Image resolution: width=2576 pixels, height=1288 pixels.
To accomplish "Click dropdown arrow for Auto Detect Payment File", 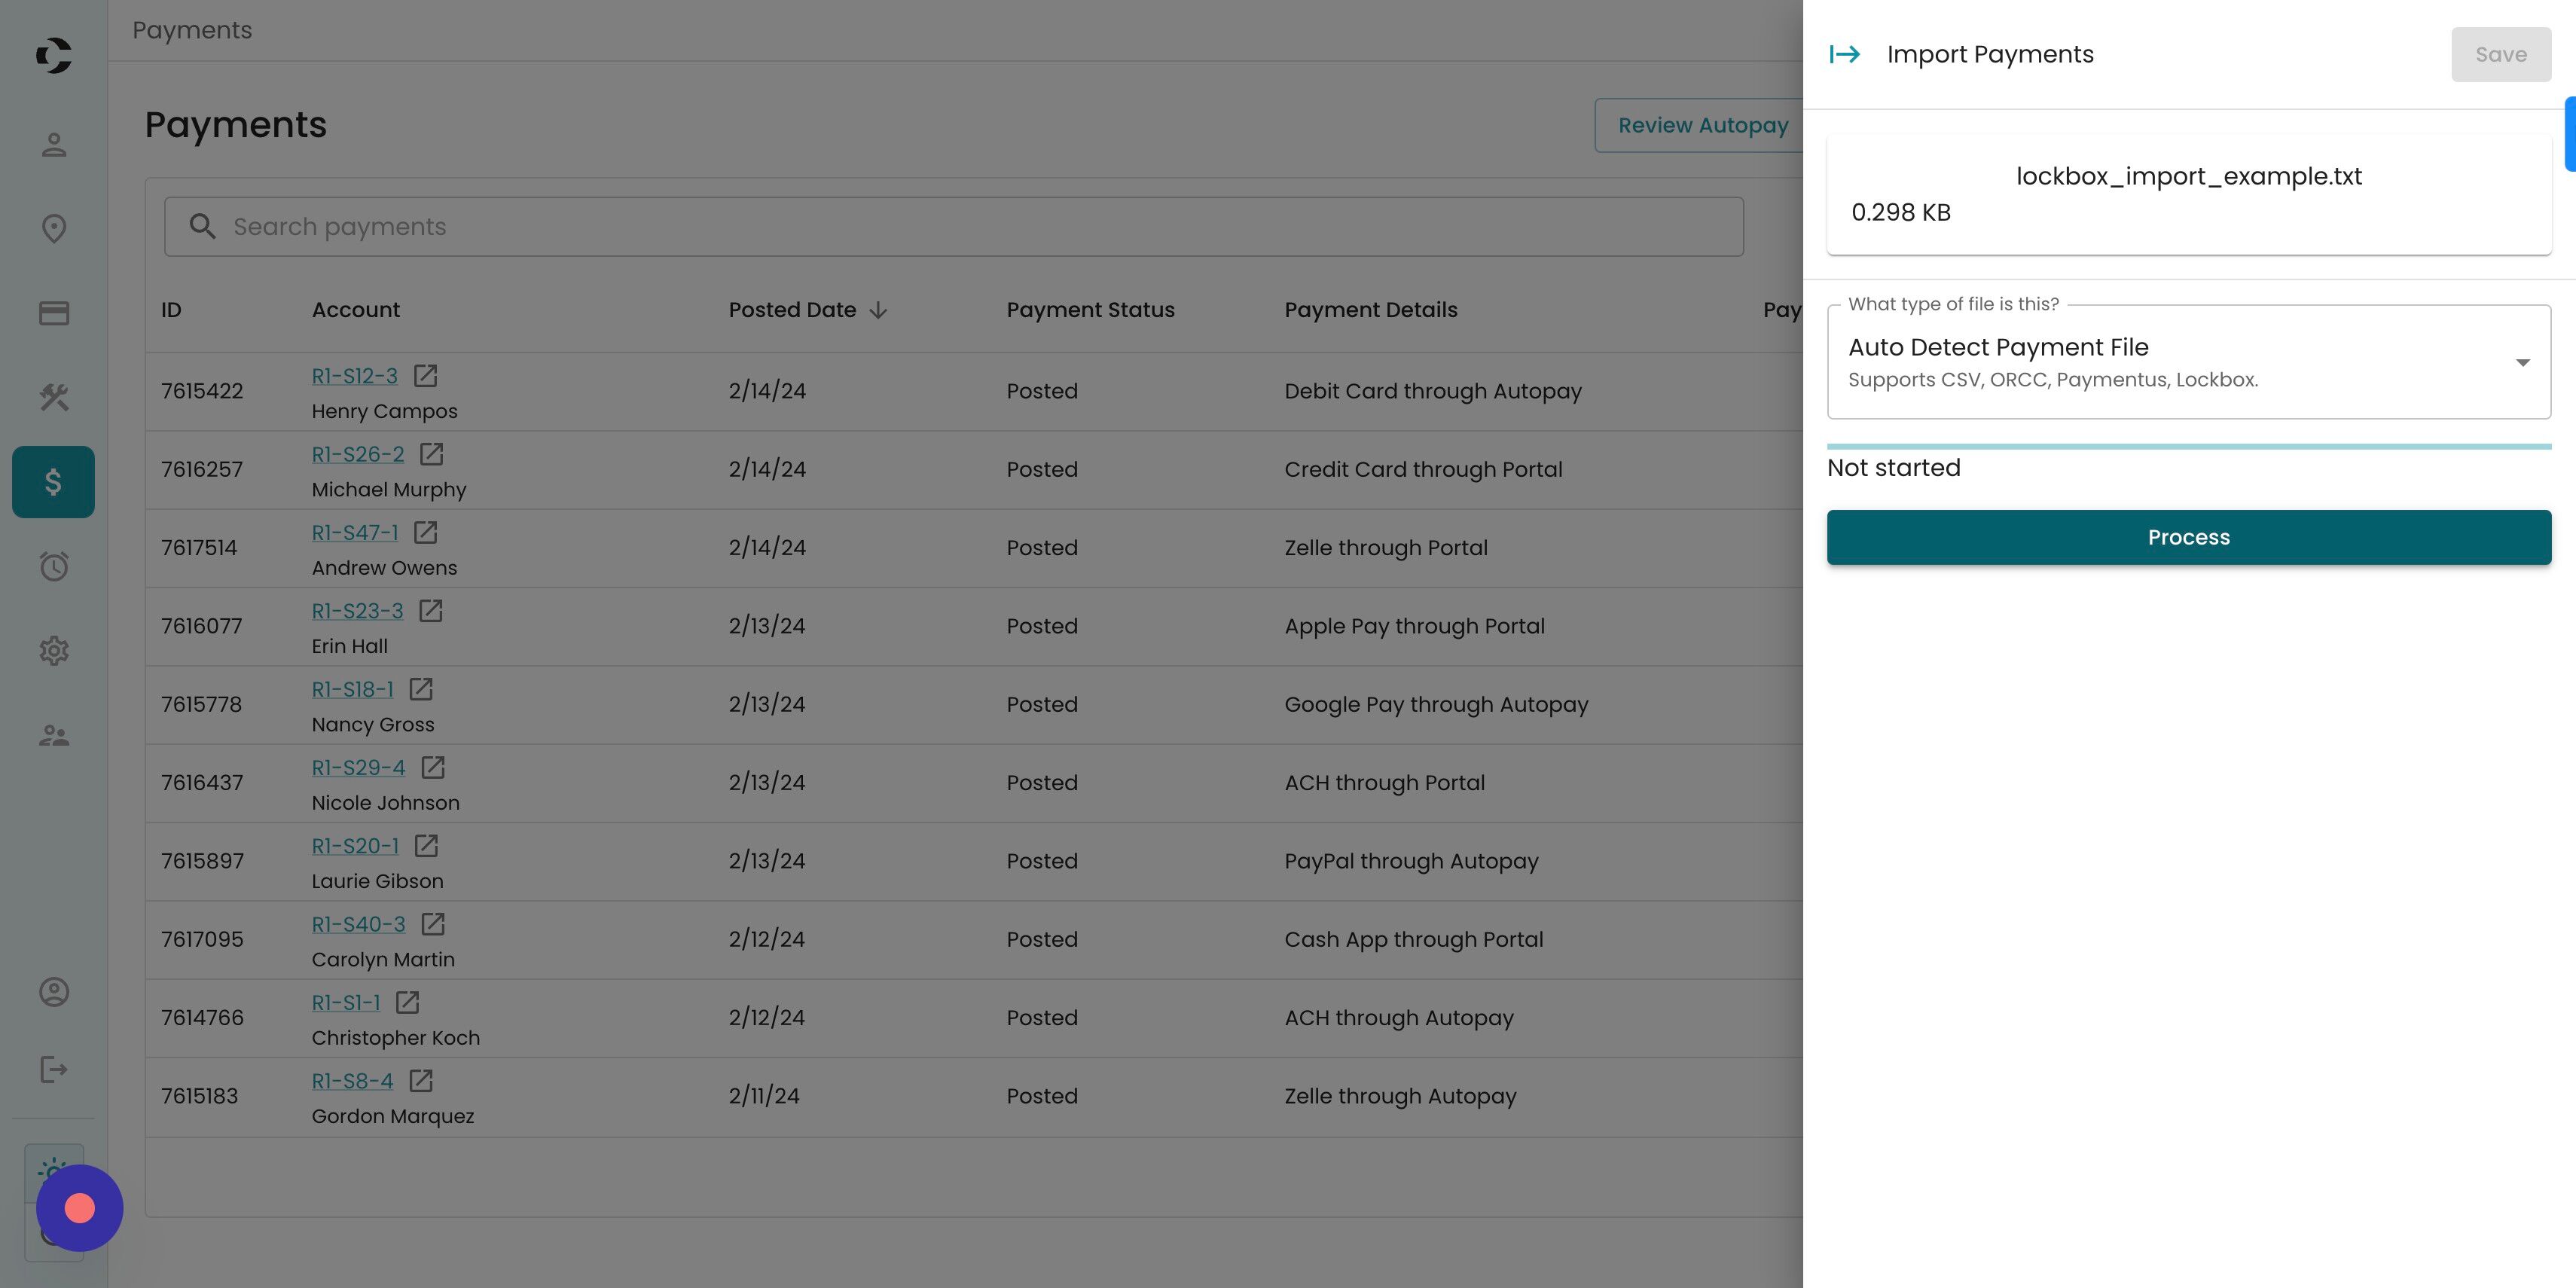I will coord(2522,362).
